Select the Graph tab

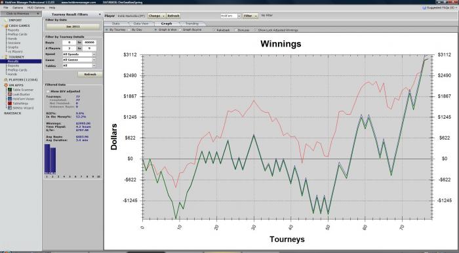pyautogui.click(x=167, y=24)
